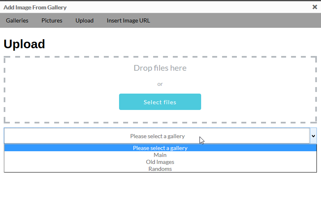Collapse gallery dropdown using its arrow
Image resolution: width=321 pixels, height=215 pixels.
point(313,136)
